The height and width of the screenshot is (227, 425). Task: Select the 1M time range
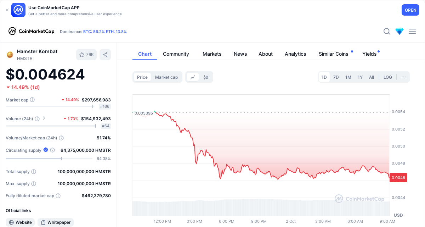pos(348,77)
